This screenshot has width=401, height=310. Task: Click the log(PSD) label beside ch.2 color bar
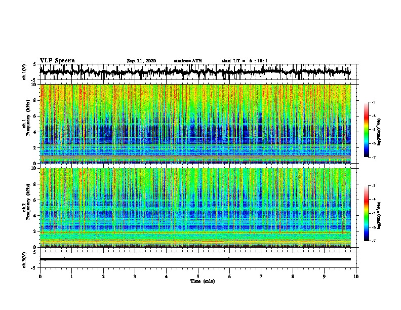pos(379,216)
